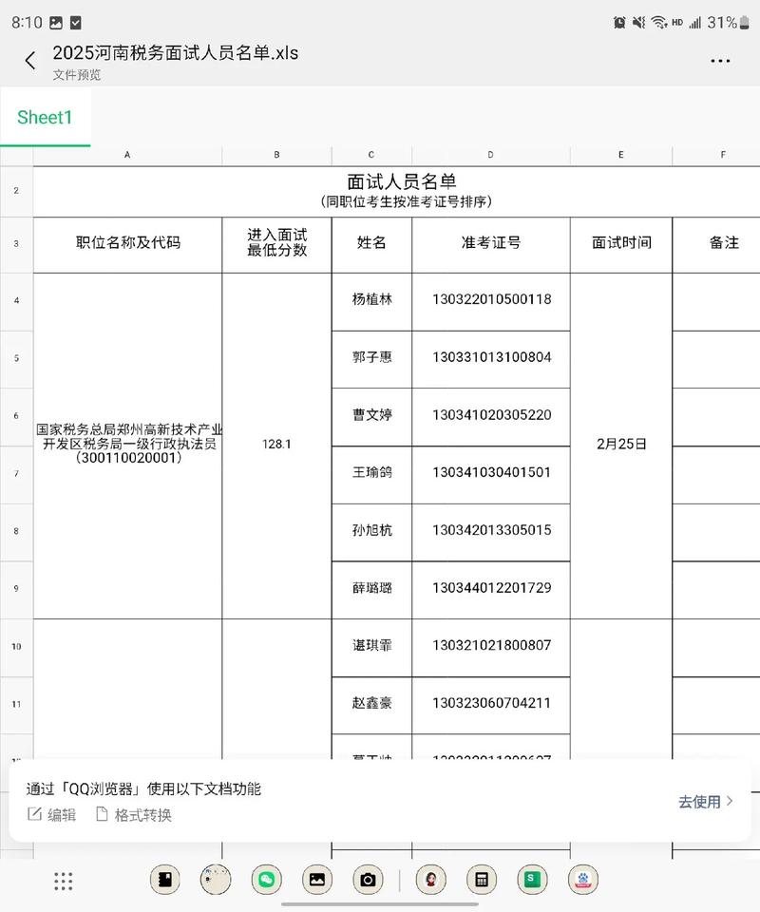
Task: Switch to the Sheet1 tab
Action: 45,117
